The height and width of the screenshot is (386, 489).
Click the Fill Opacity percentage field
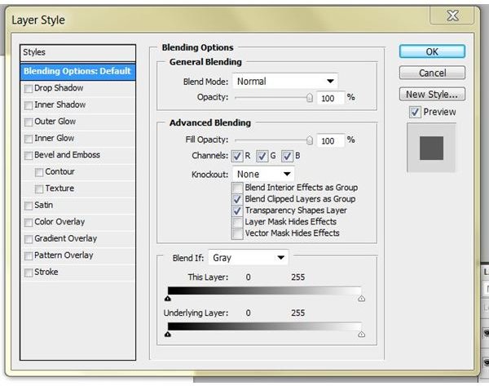click(331, 140)
